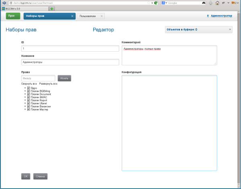Open a new browser tab with plus icon

[52, 8]
